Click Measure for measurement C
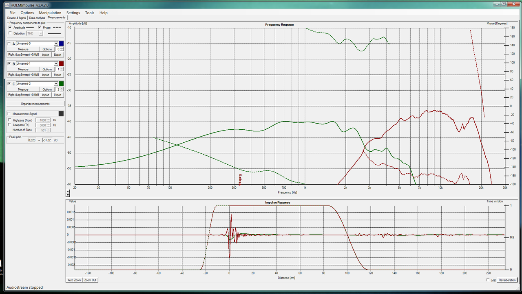Screen dimensions: 522x294 [x=23, y=89]
